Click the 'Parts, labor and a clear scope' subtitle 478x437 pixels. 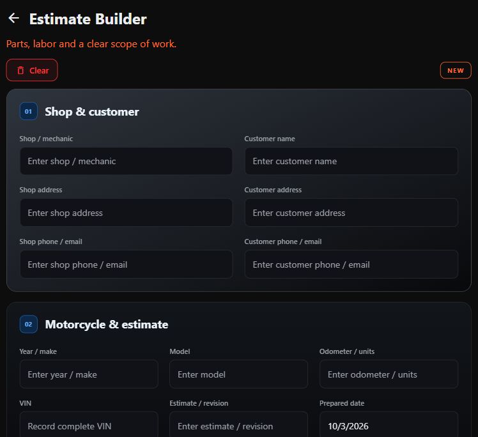point(91,44)
